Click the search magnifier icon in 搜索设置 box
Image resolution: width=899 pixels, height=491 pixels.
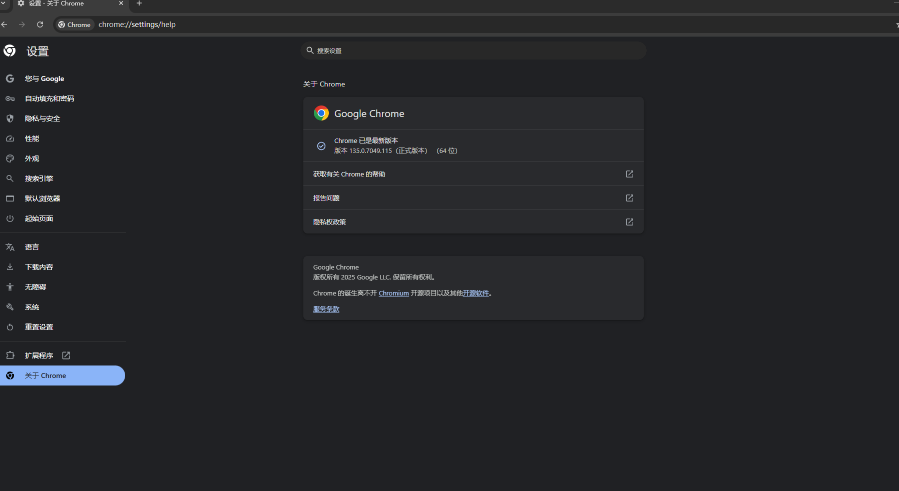(310, 50)
